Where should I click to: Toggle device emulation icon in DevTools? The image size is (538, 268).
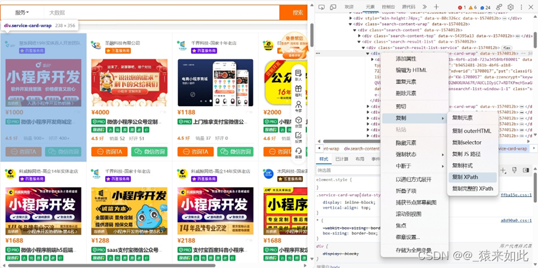[x=333, y=7]
